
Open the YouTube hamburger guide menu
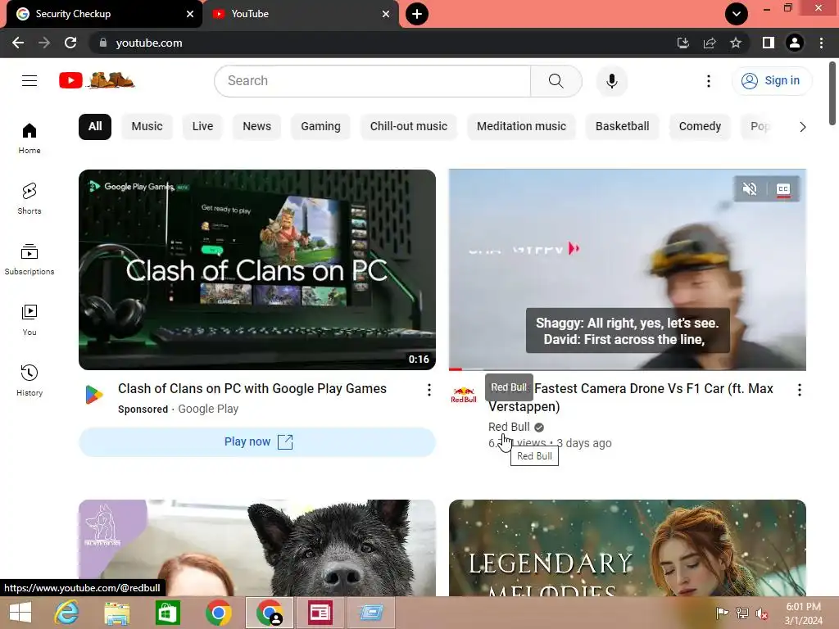pos(29,81)
